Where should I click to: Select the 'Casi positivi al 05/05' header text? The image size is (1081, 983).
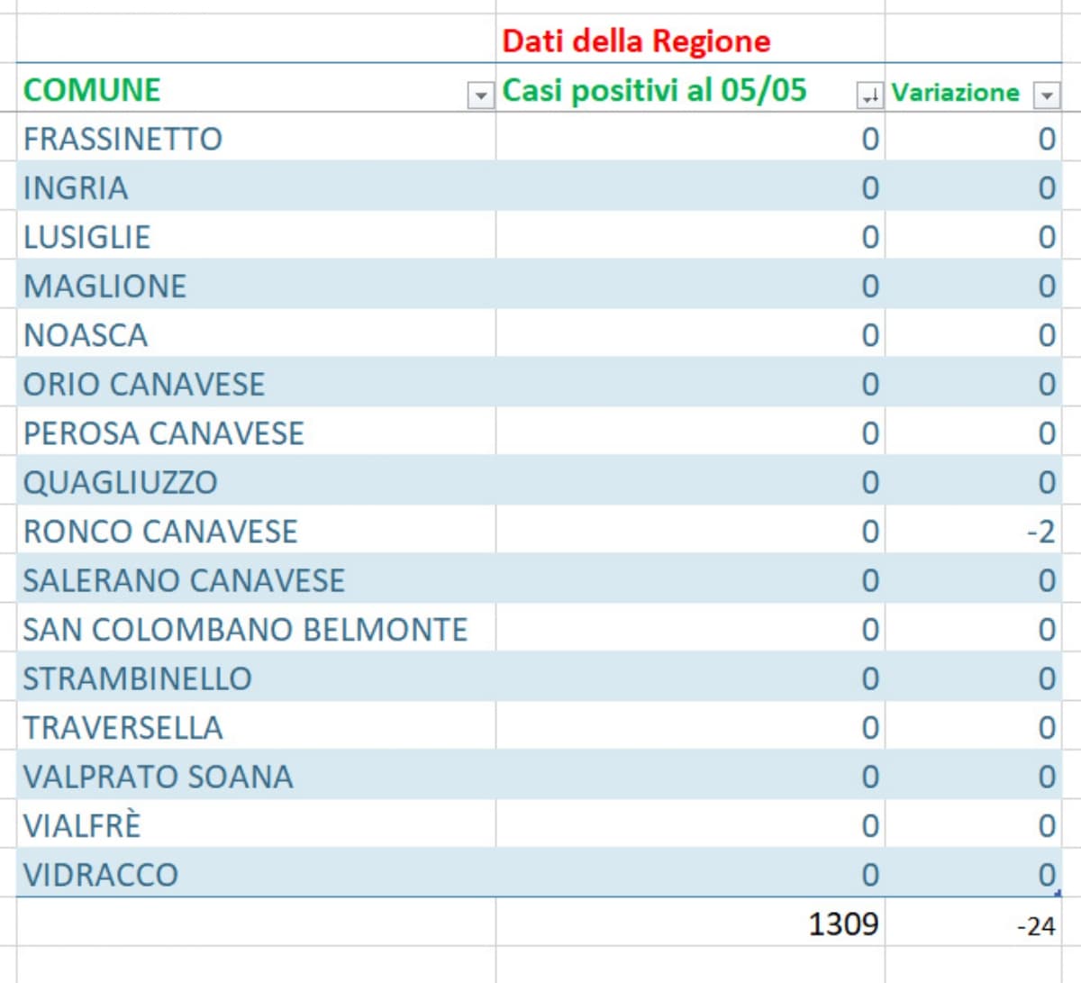[x=654, y=90]
